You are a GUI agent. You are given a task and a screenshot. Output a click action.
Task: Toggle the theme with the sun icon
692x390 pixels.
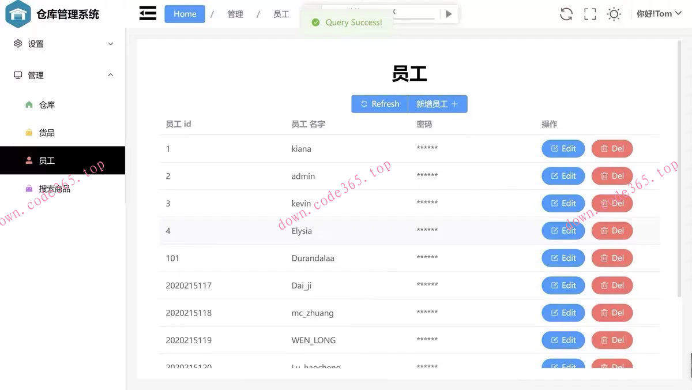(614, 13)
